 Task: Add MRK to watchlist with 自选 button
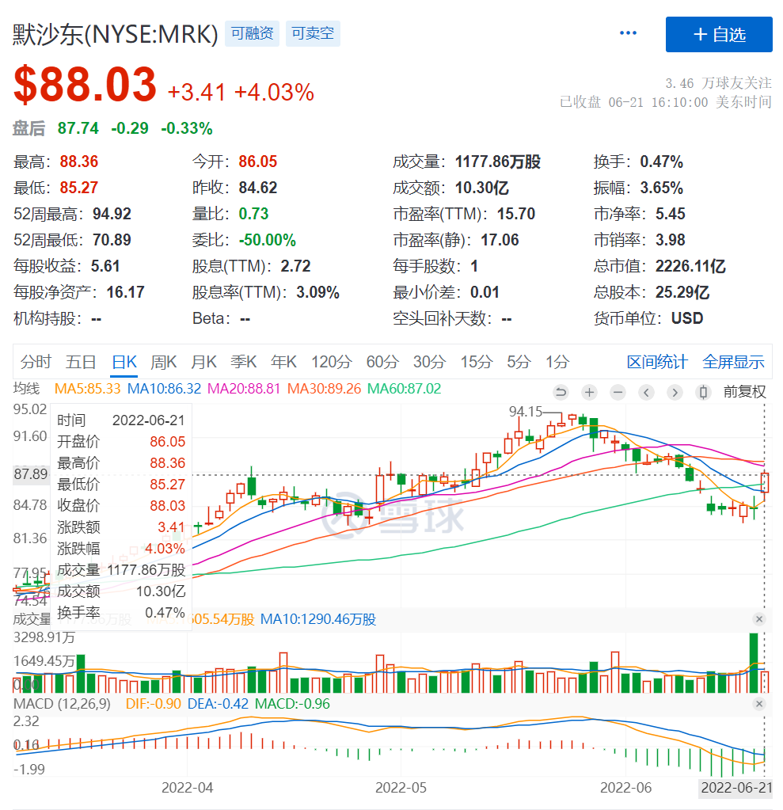tap(719, 35)
